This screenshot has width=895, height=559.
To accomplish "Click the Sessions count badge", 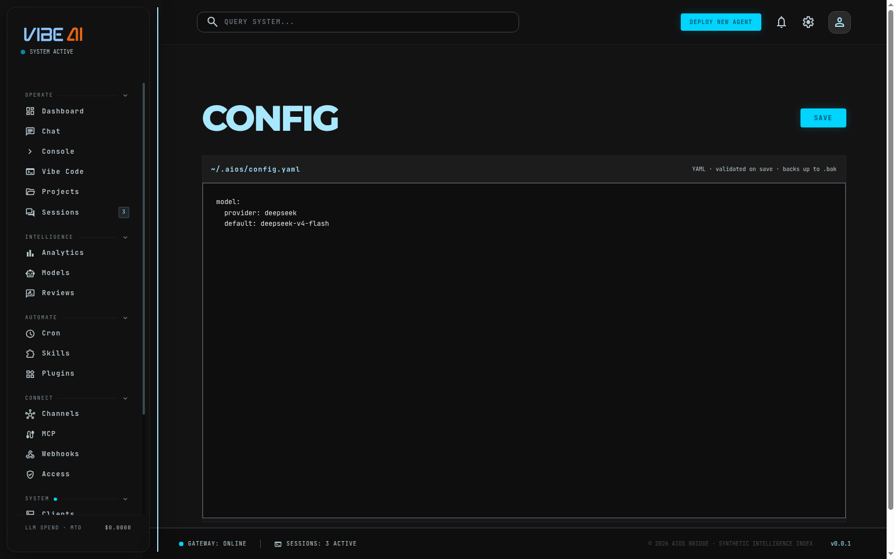I will click(x=124, y=212).
